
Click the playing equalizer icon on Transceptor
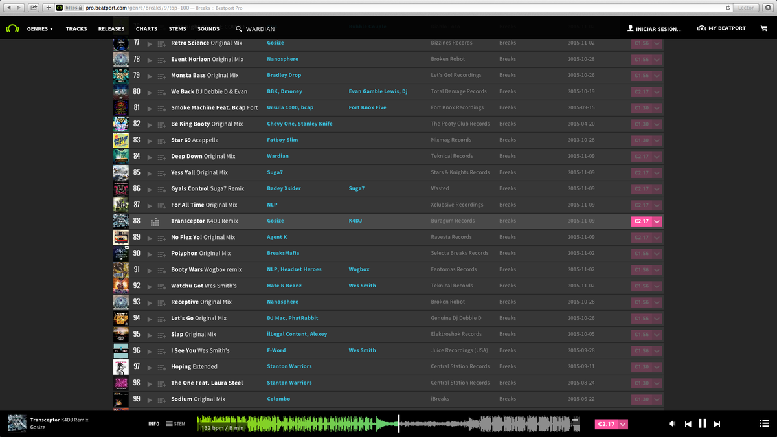(x=155, y=221)
